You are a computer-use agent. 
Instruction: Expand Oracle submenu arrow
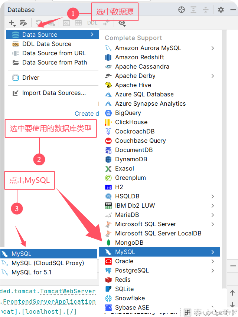coord(212,261)
